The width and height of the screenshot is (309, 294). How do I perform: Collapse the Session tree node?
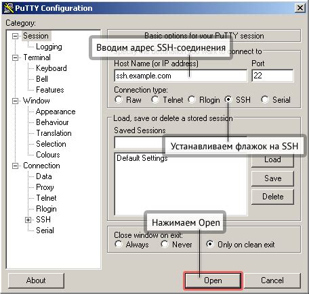pyautogui.click(x=15, y=36)
